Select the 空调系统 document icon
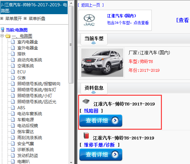 pyautogui.click(x=13, y=66)
